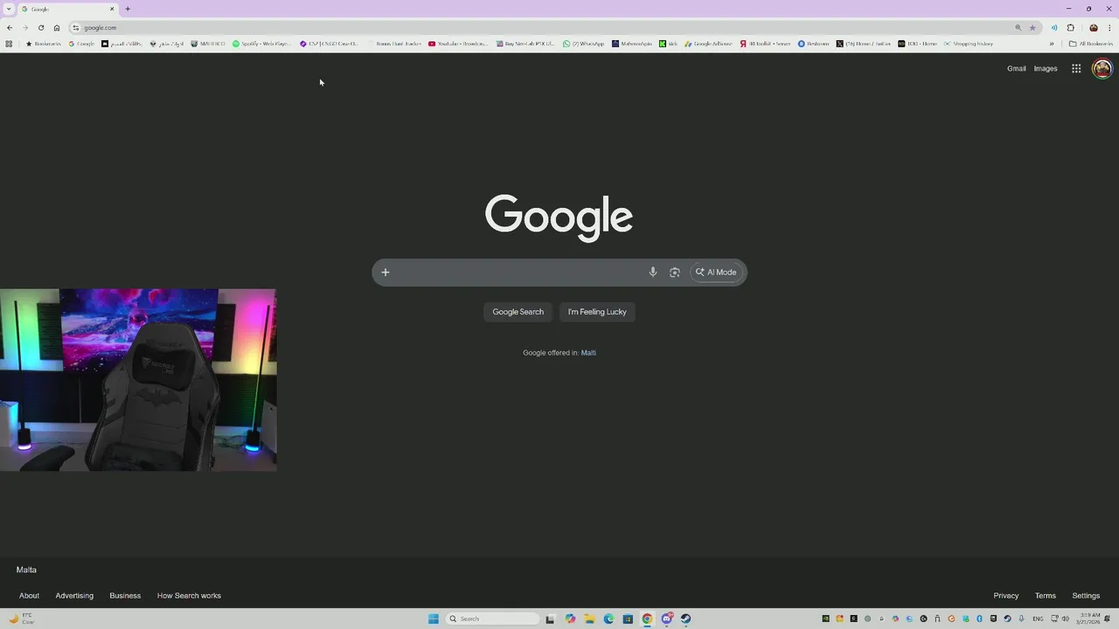Click the site information icon
Viewport: 1119px width, 629px height.
76,27
